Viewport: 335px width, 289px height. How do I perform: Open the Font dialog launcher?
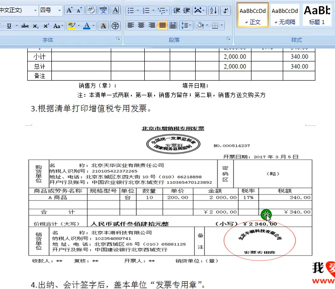pos(118,39)
